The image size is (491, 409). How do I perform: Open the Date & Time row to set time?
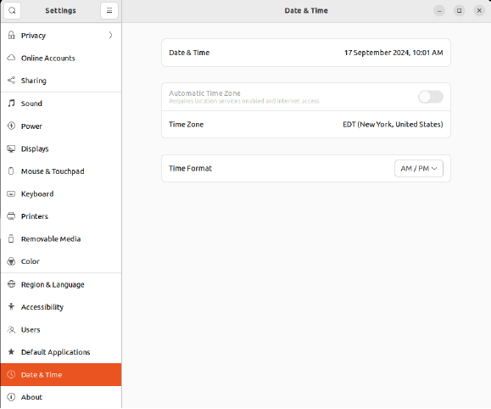(306, 53)
